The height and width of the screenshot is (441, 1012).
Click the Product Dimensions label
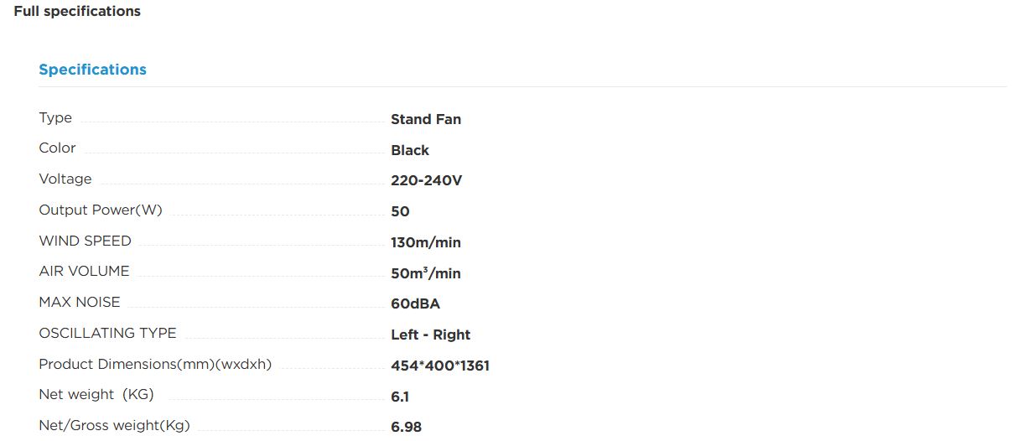tap(155, 364)
